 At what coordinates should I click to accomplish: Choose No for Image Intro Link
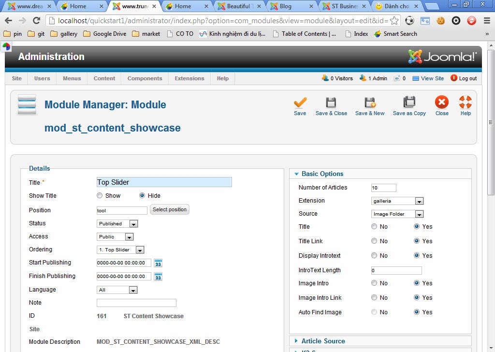(x=374, y=298)
